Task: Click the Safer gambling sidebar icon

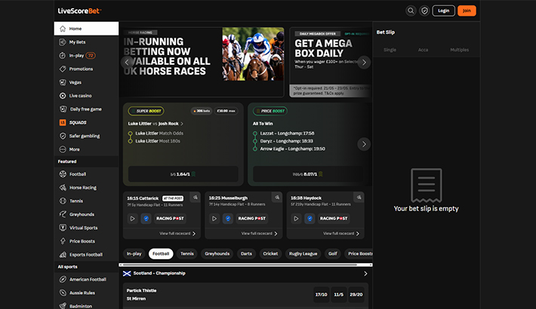Action: pos(63,136)
